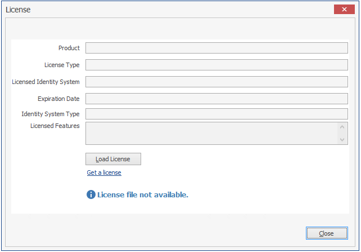Click the Expiration Date field
The image size is (361, 252).
pos(216,99)
